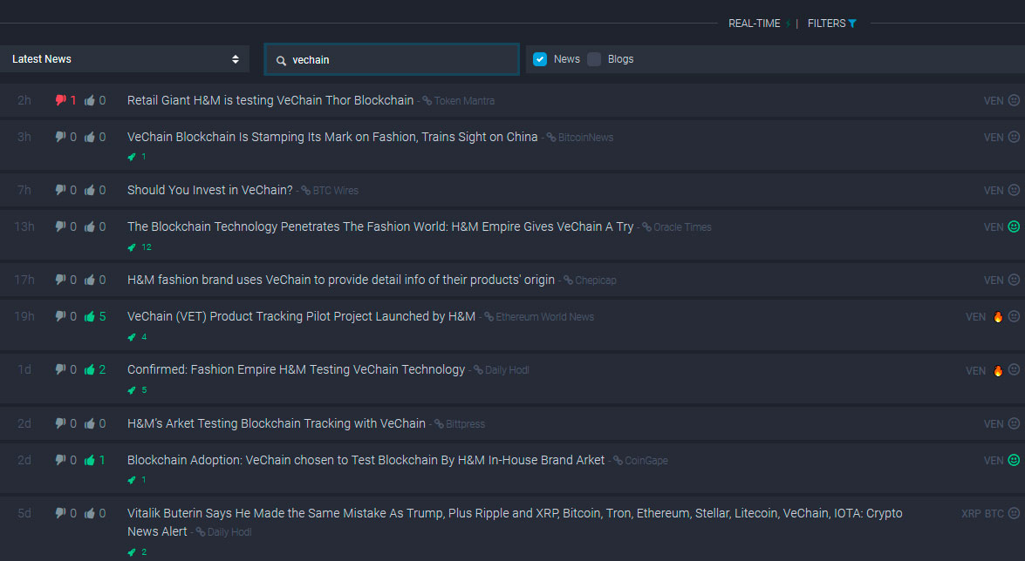Click VEN tag on BTC Wires row
1025x561 pixels.
click(x=994, y=190)
